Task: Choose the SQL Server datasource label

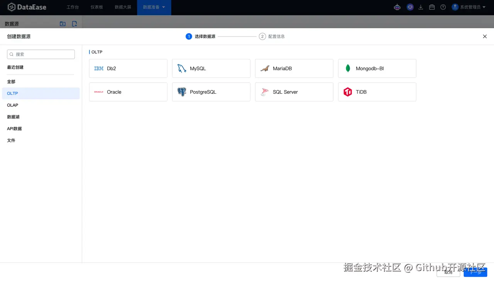Action: click(x=285, y=92)
